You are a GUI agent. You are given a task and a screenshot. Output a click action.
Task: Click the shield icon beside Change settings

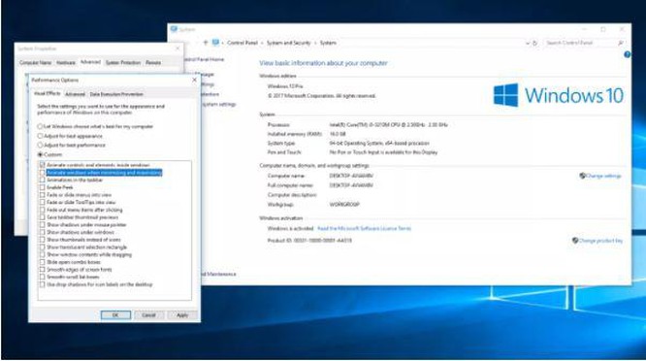tap(582, 176)
